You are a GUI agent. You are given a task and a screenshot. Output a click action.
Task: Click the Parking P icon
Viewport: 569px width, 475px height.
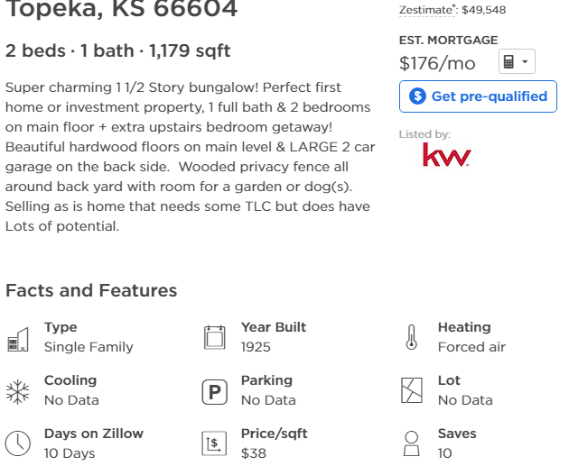(x=214, y=392)
